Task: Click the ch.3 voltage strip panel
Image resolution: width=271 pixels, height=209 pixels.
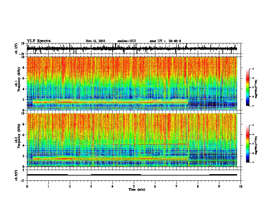Action: coord(134,175)
